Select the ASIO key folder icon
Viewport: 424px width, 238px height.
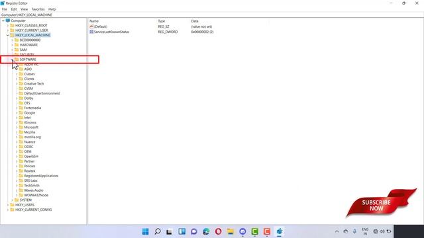coord(21,69)
